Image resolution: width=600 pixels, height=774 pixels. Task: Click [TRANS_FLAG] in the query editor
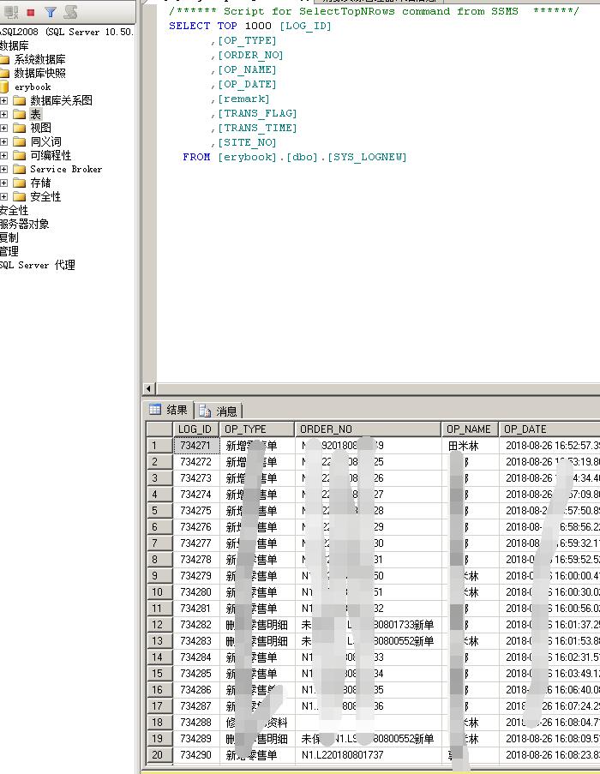point(257,113)
